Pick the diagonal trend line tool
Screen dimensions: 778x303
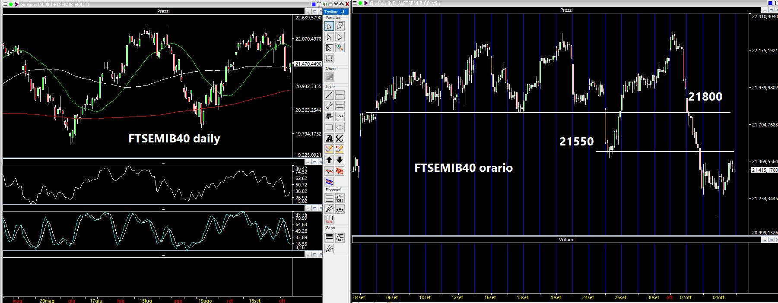tap(329, 95)
